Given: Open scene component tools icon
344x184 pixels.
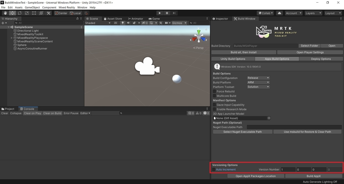Looking at the screenshot, I should coord(161,23).
